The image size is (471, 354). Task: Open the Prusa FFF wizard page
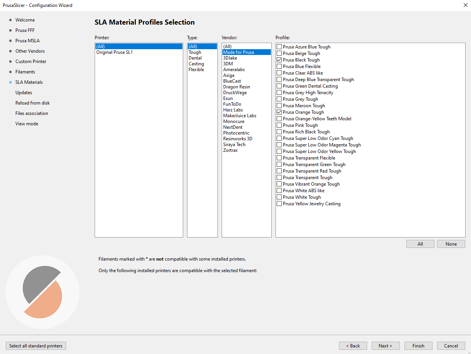[x=25, y=30]
